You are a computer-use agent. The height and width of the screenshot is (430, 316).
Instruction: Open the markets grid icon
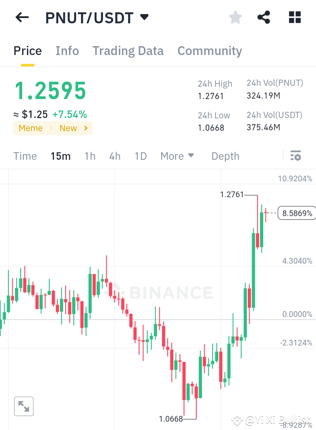click(294, 17)
